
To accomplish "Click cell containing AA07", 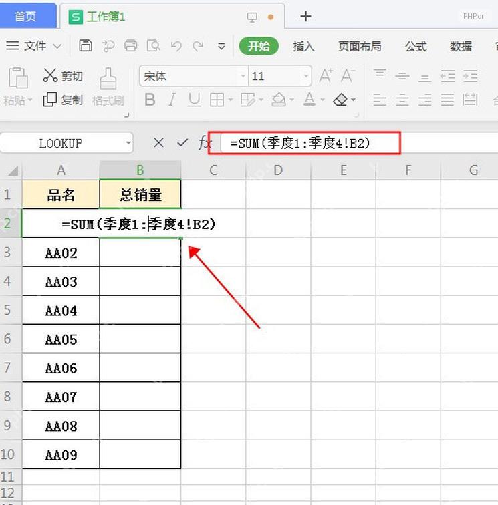I will click(61, 397).
